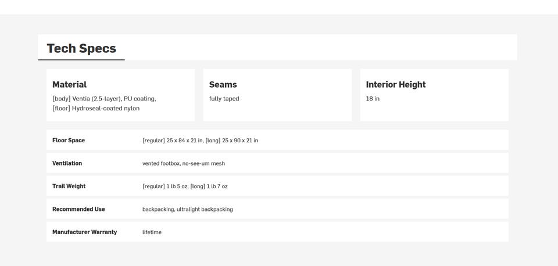Viewport: 558px width, 266px height.
Task: Click the long 25 x 90 x 21 dimensions
Action: 232,141
